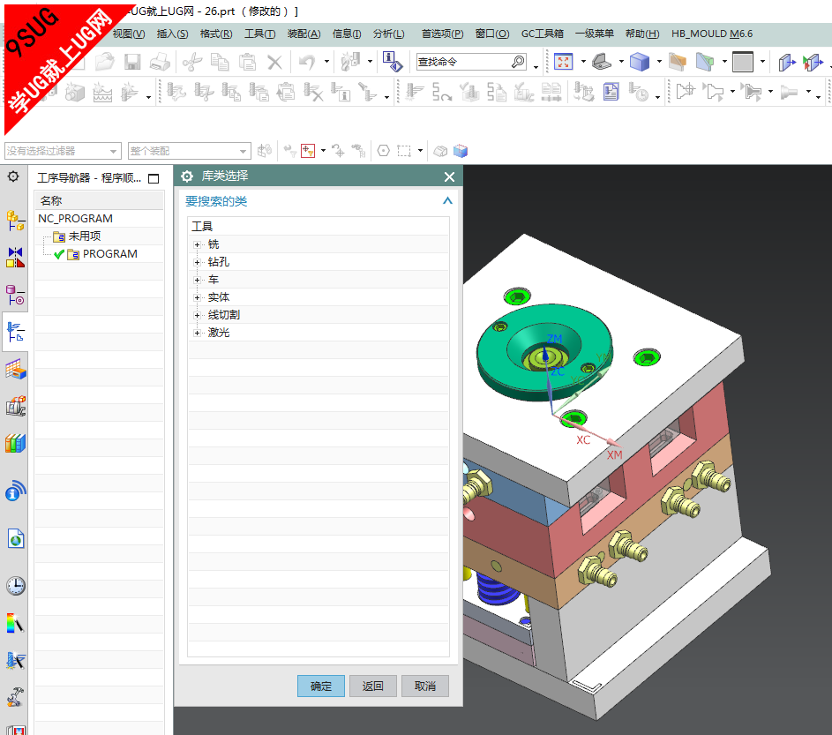Screen dimensions: 832x735
Task: Open the colorful books Library sidebar icon
Action: tap(15, 443)
